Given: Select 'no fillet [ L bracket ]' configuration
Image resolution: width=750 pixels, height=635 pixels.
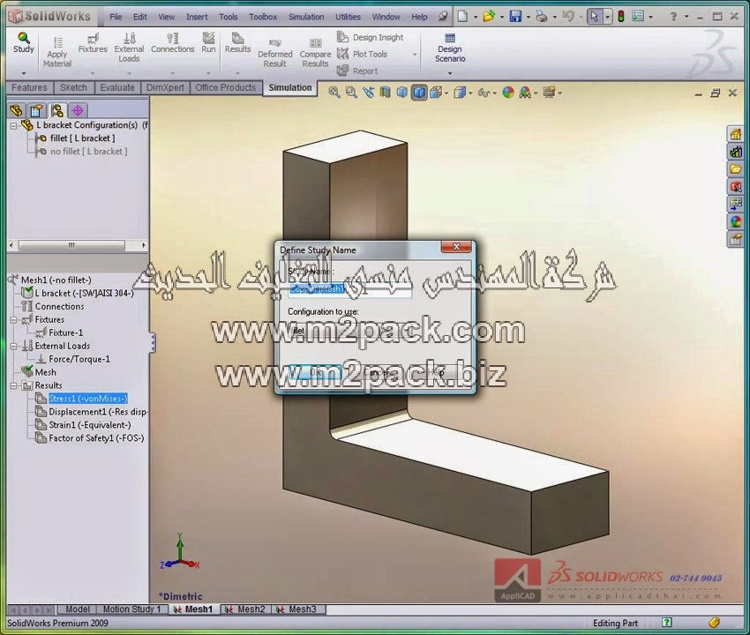Looking at the screenshot, I should pos(83,152).
